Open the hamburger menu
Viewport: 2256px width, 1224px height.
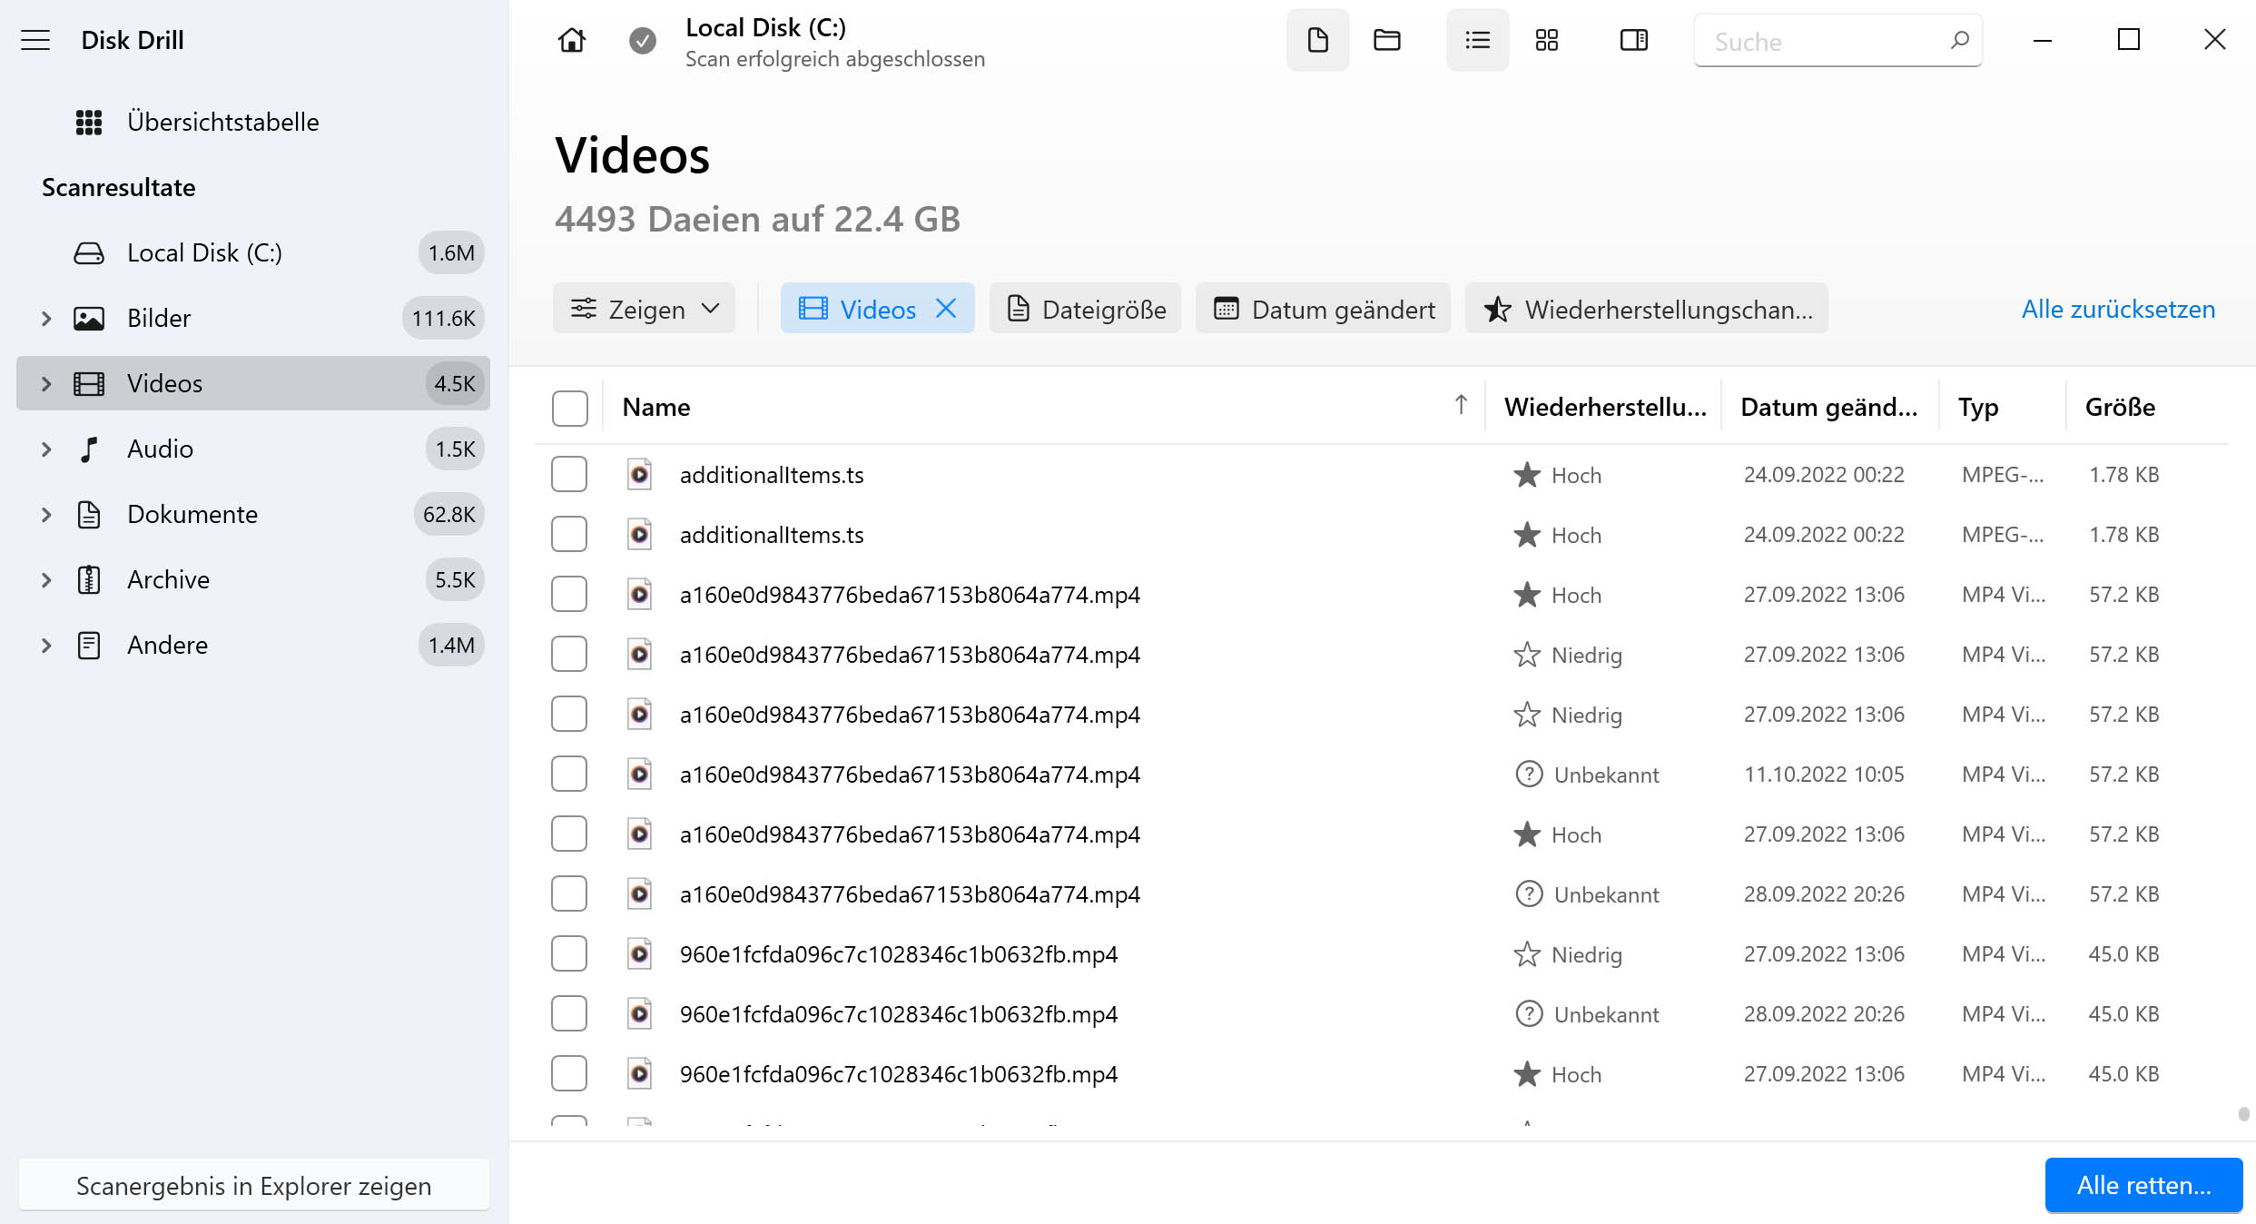point(35,40)
